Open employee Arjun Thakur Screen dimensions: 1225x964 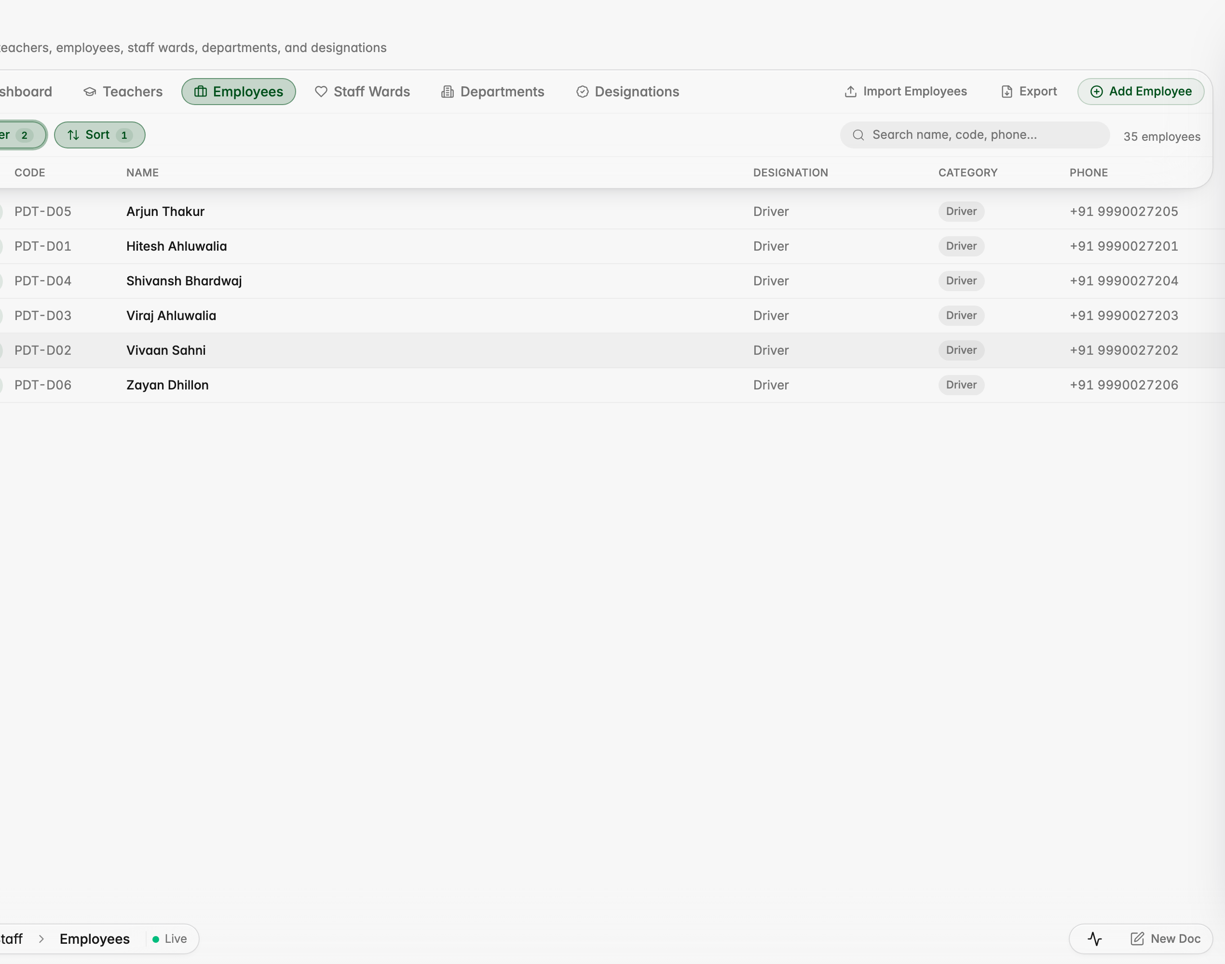(x=165, y=212)
